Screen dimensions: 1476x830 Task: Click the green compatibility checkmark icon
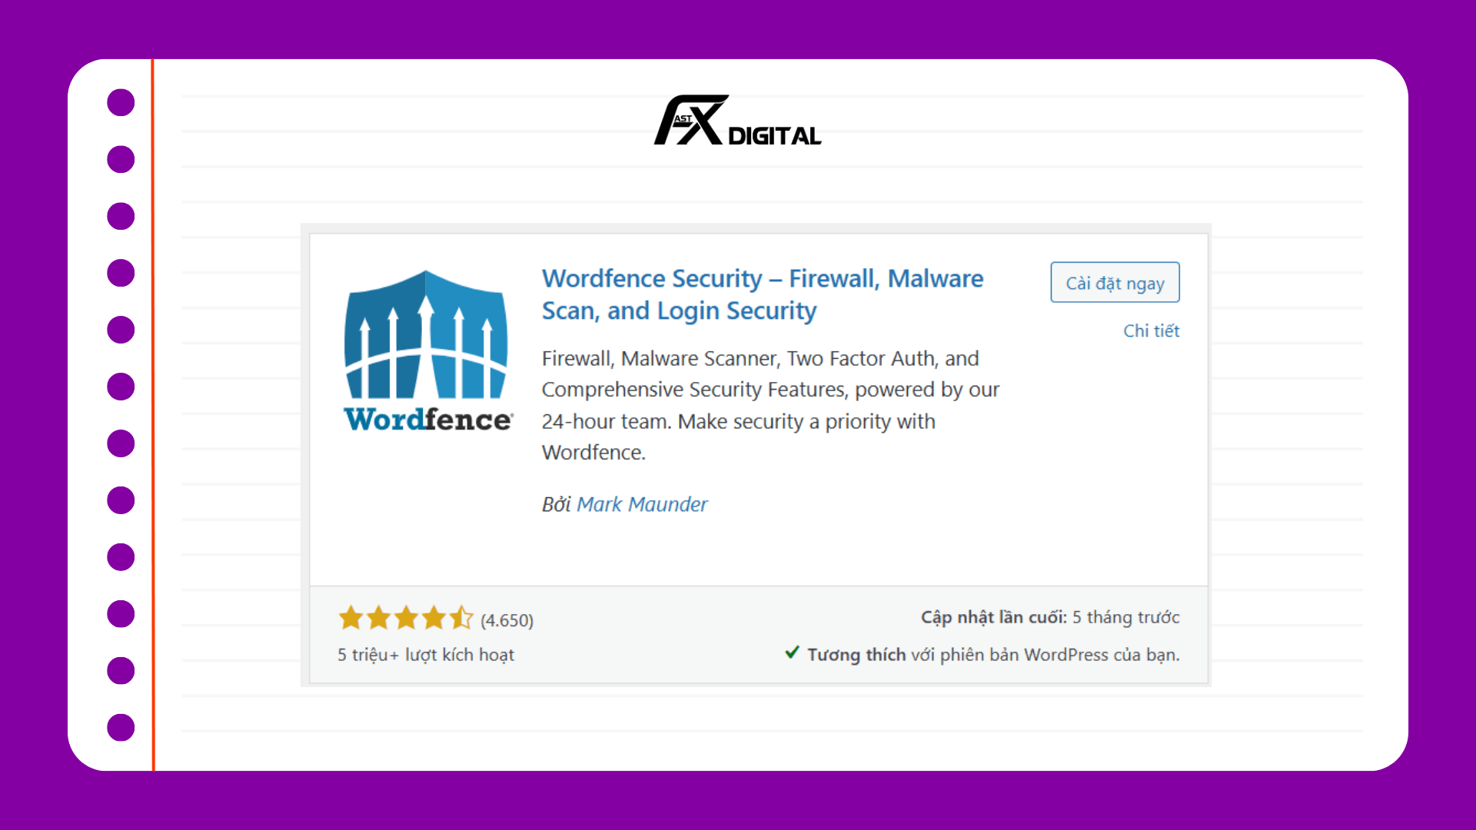click(x=792, y=652)
